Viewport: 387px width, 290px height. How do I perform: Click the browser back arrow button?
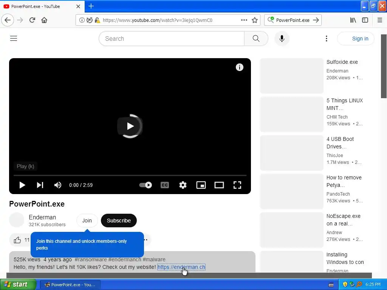(8, 20)
